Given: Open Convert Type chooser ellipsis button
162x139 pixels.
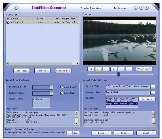Looking at the screenshot, I should click(153, 93).
